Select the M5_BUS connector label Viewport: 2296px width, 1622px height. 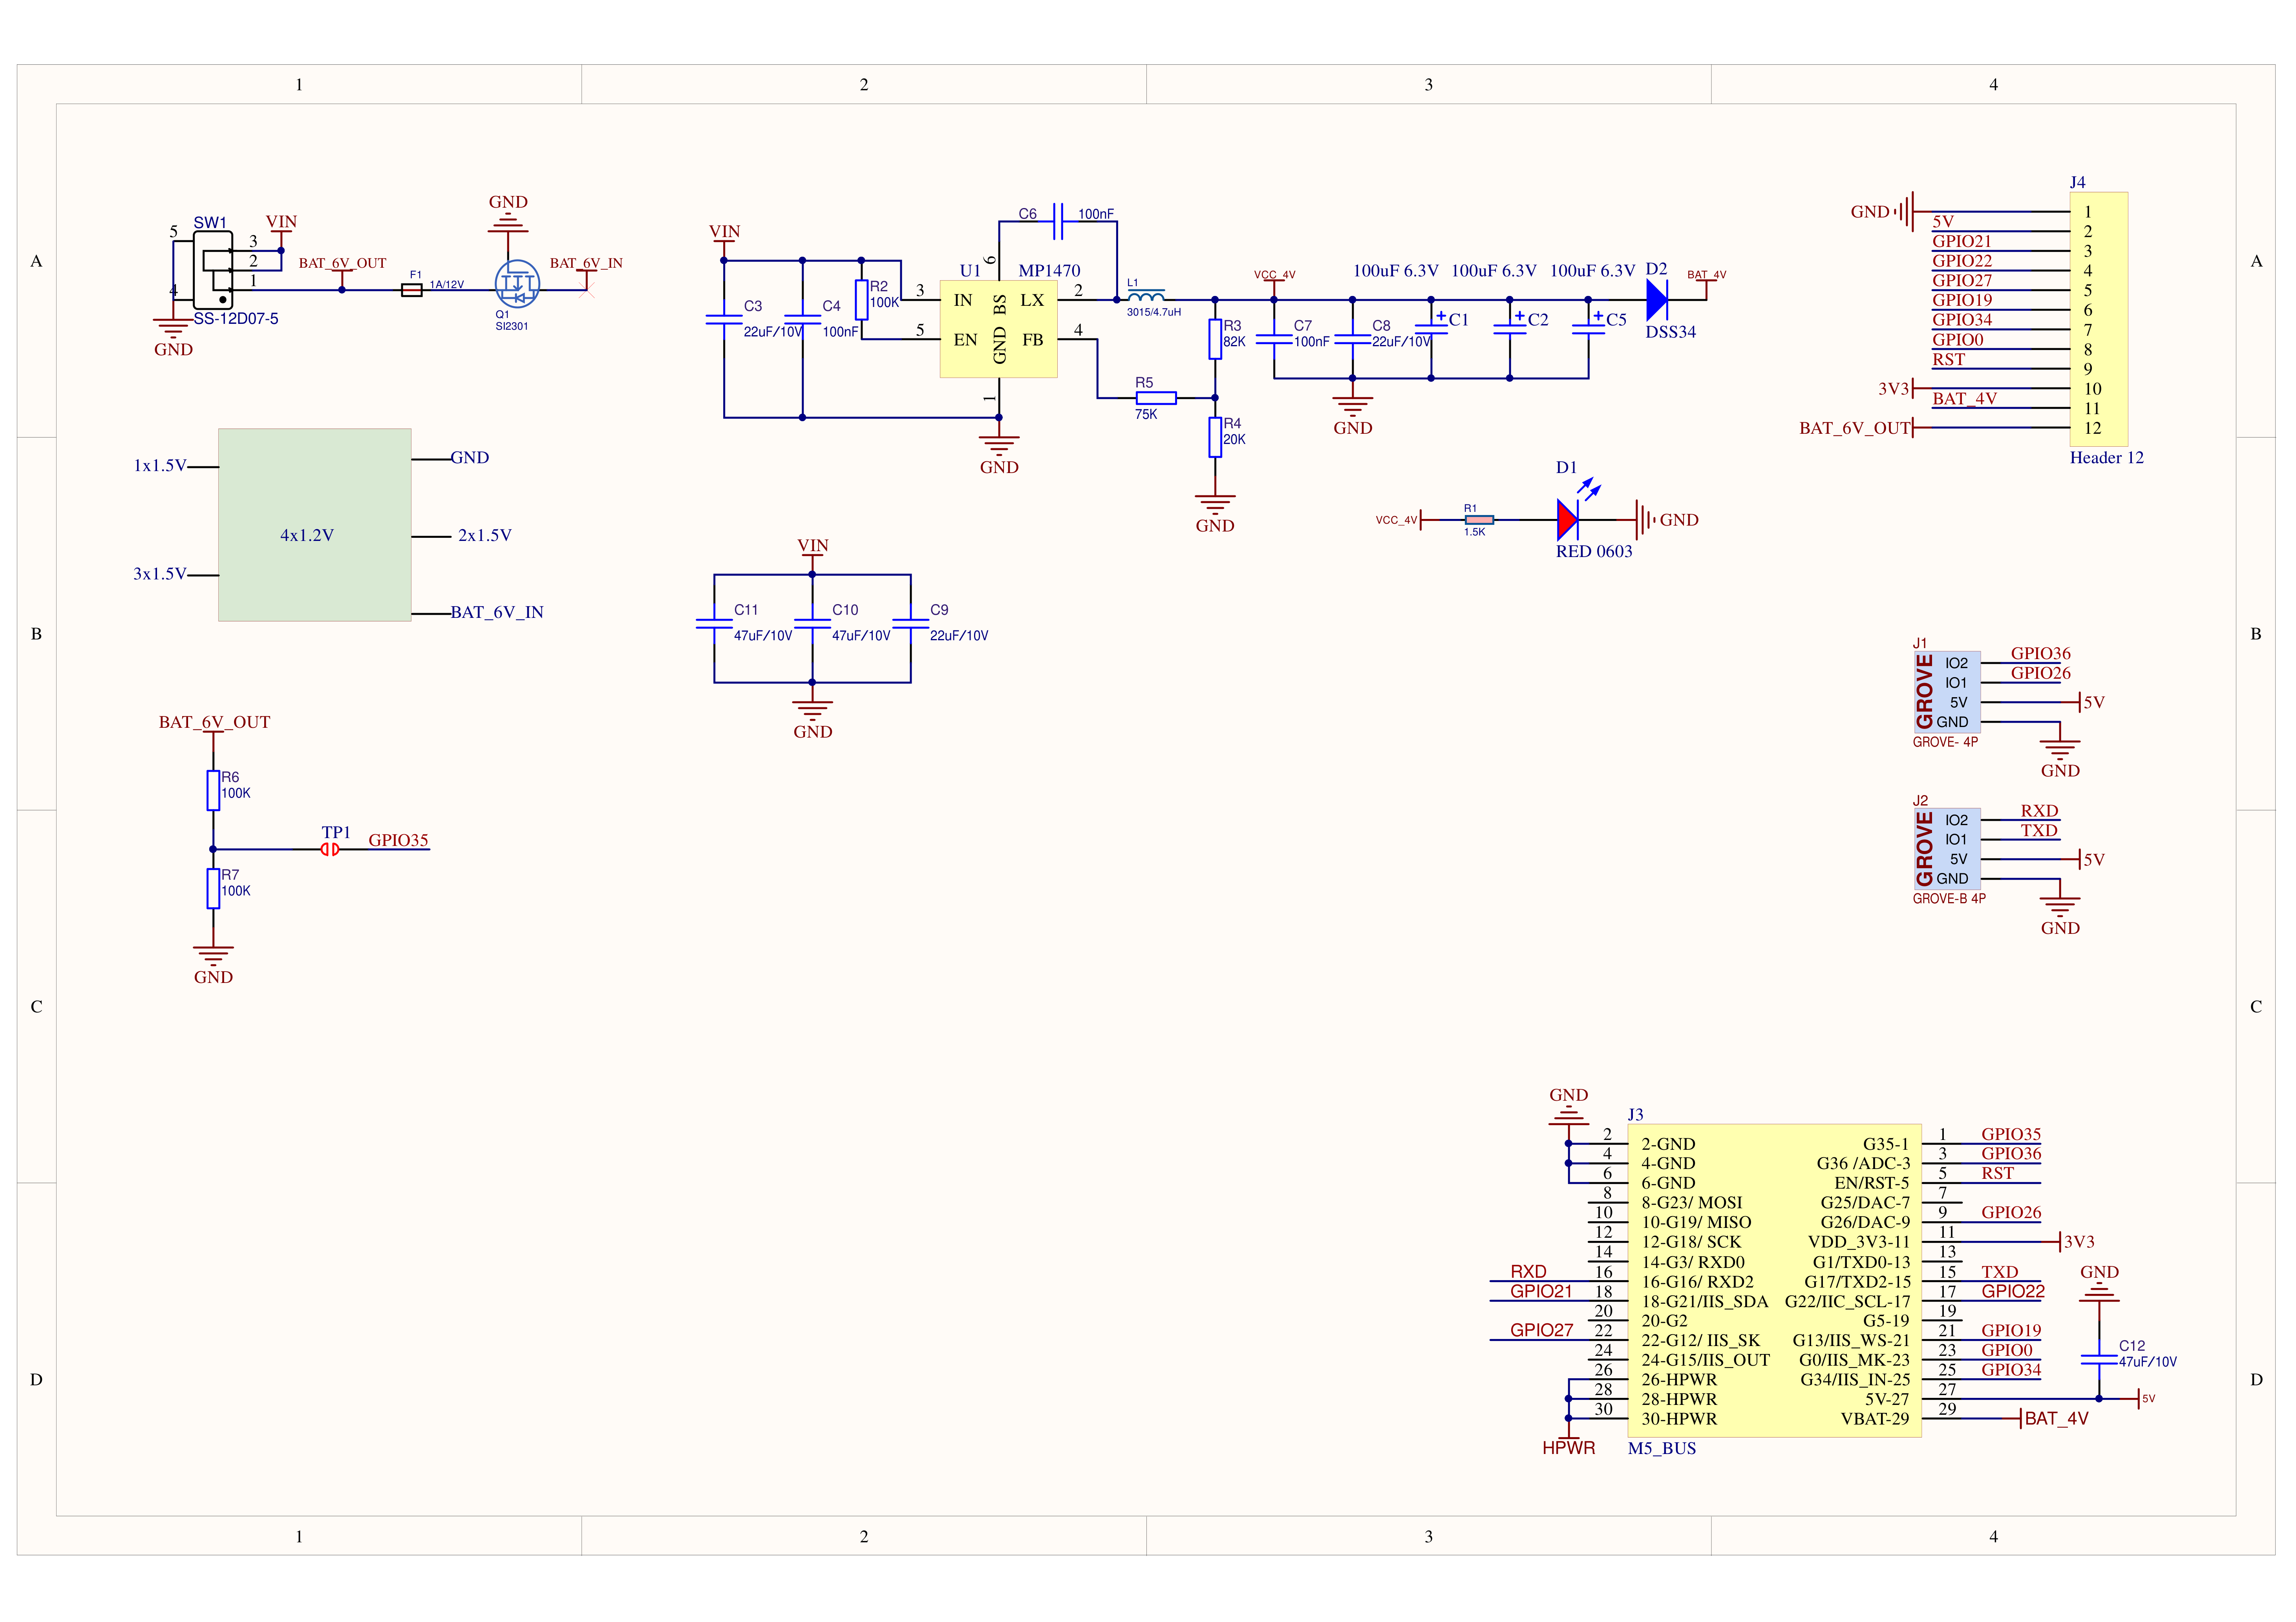1662,1448
